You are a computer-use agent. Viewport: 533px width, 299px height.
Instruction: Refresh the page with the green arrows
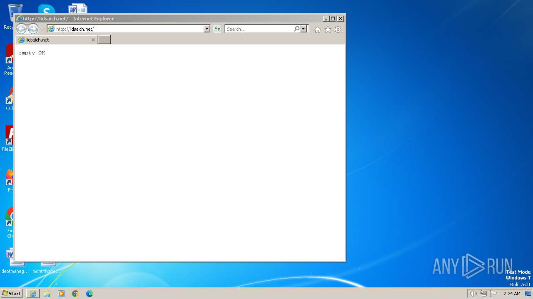point(217,29)
